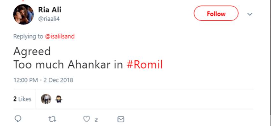The height and width of the screenshot is (126, 271).
Task: Expand the tweet options chevron
Action: coord(250,14)
